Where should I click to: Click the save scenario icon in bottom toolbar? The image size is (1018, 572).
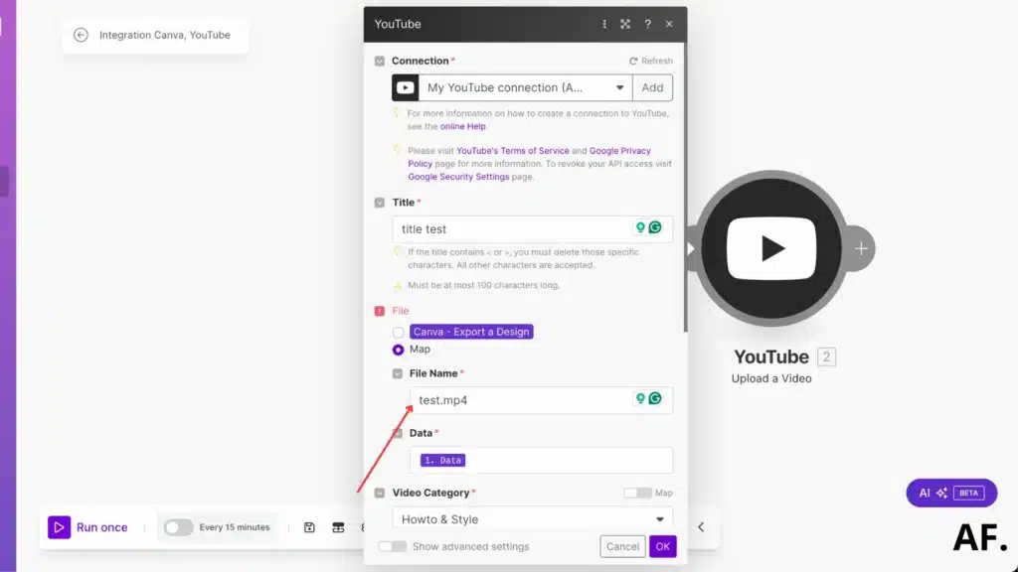(x=310, y=527)
